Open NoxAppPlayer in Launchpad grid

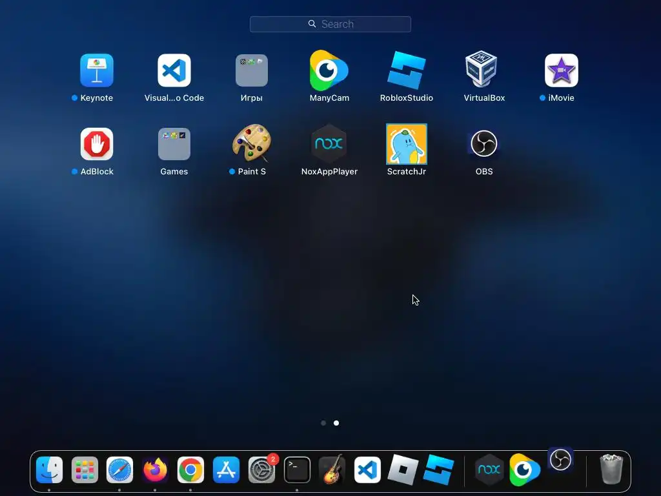[329, 144]
